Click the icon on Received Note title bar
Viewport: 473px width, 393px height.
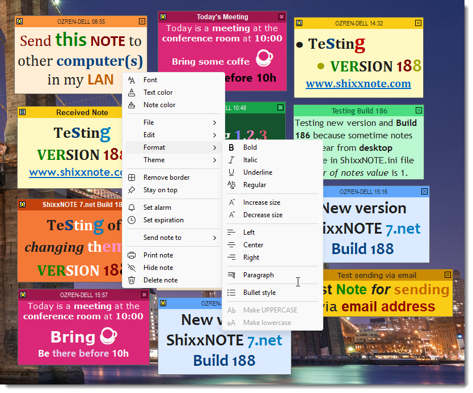(22, 112)
